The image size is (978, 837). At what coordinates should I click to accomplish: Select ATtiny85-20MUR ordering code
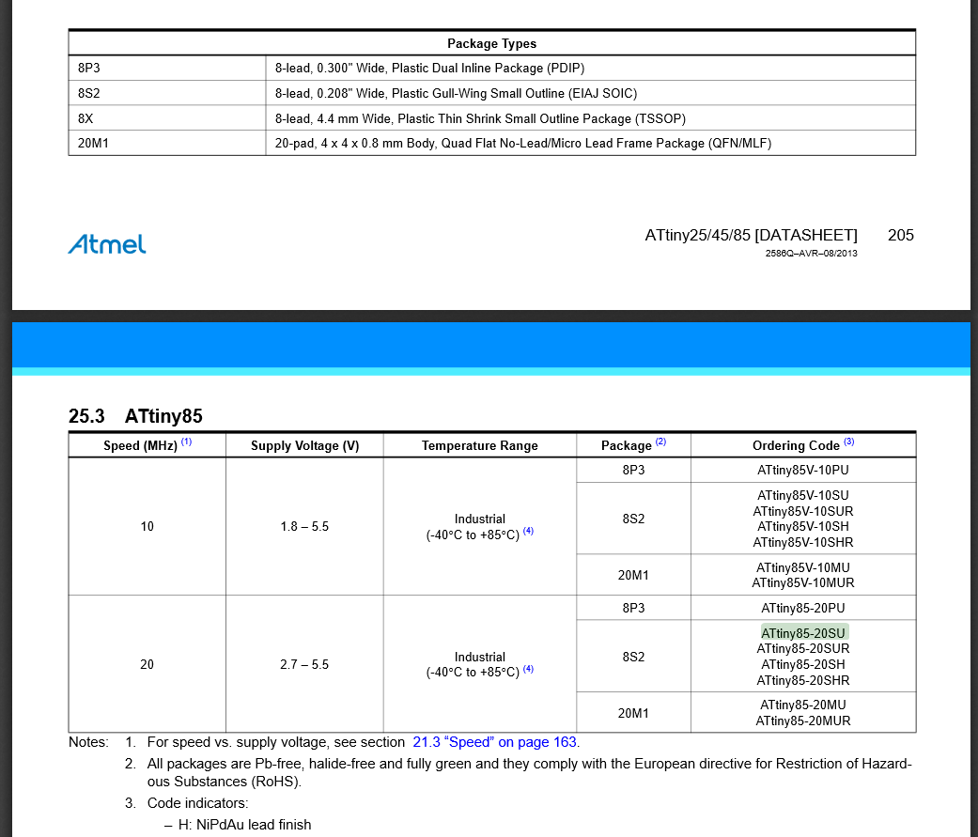(x=803, y=721)
